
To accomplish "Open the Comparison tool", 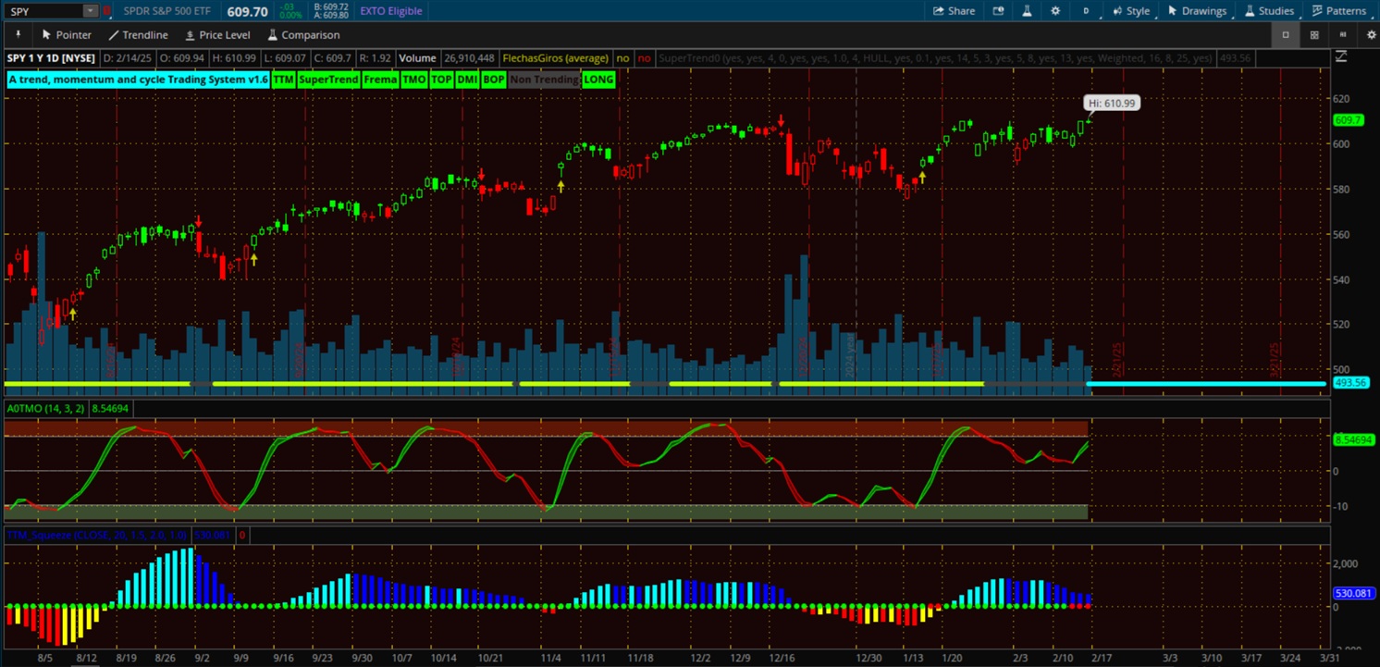I will tap(303, 35).
